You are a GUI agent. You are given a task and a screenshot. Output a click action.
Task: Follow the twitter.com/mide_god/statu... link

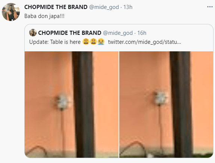[145, 42]
